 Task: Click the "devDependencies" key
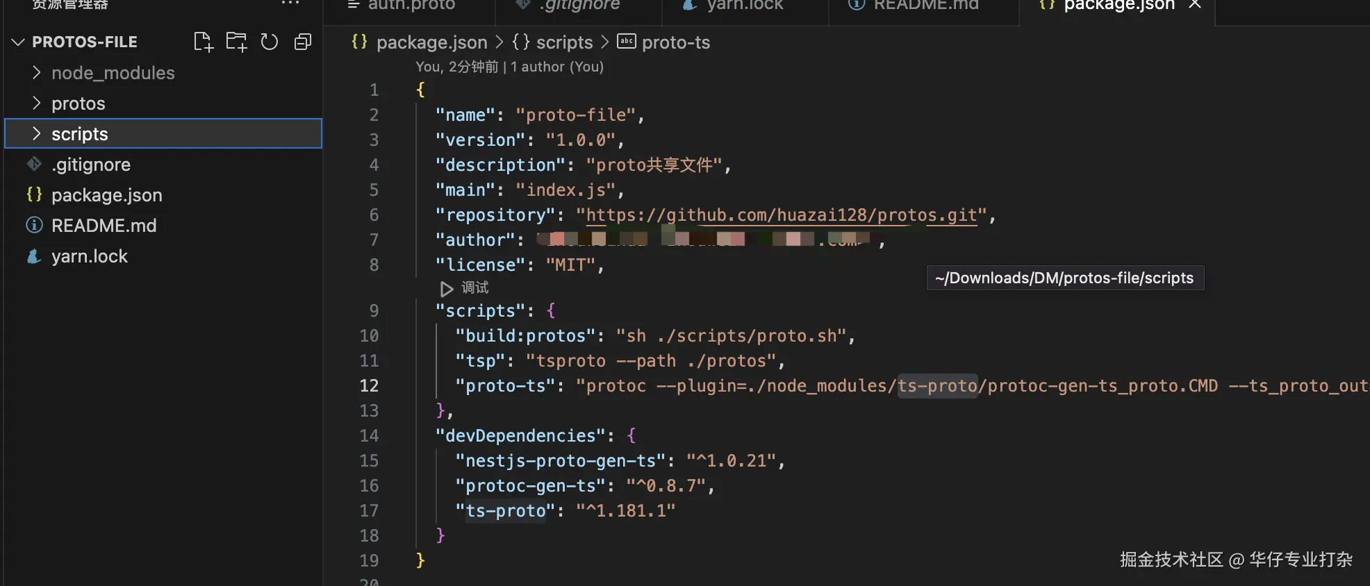(x=520, y=436)
